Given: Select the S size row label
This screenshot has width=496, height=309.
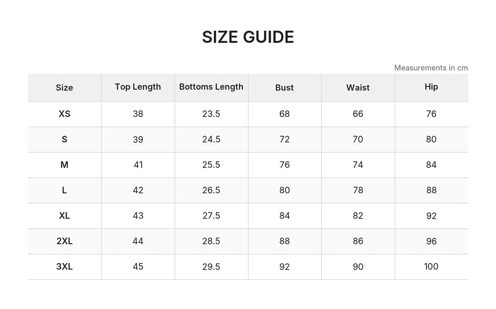Looking at the screenshot, I should (64, 139).
